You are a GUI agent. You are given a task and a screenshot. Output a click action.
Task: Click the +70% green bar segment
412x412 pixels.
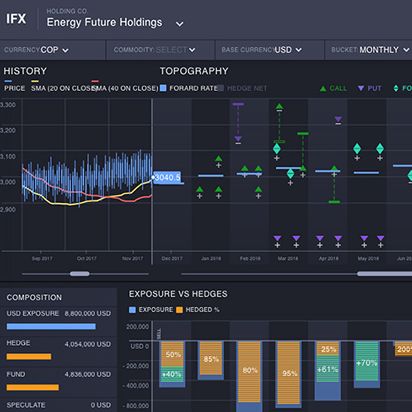point(367,363)
